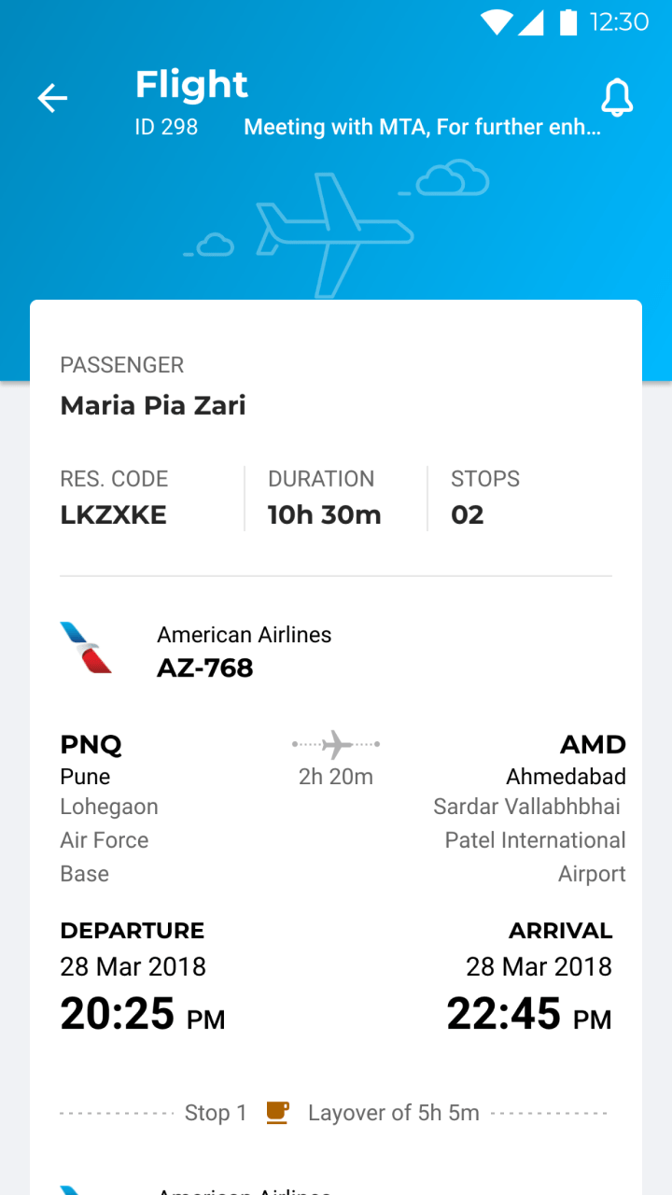Tap the header airplane illustration

(334, 233)
